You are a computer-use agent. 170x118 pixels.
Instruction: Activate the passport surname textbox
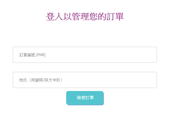[85, 80]
